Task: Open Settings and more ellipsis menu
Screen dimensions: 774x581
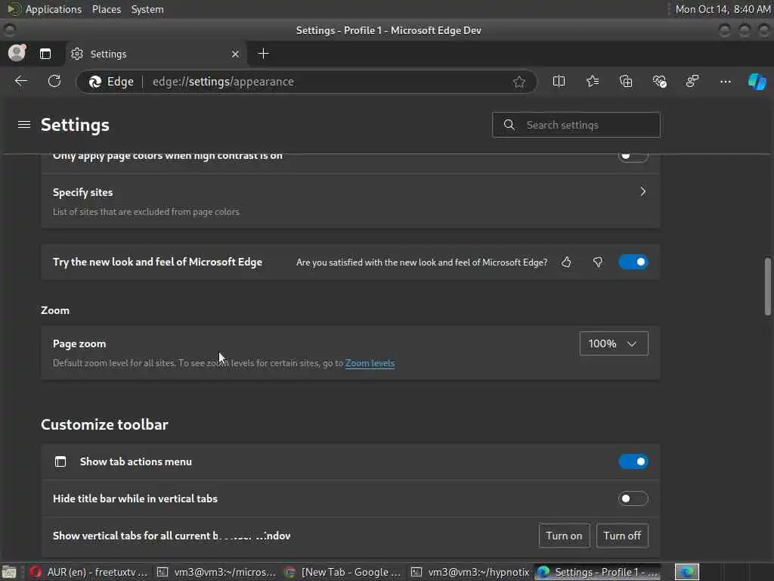Action: (725, 81)
